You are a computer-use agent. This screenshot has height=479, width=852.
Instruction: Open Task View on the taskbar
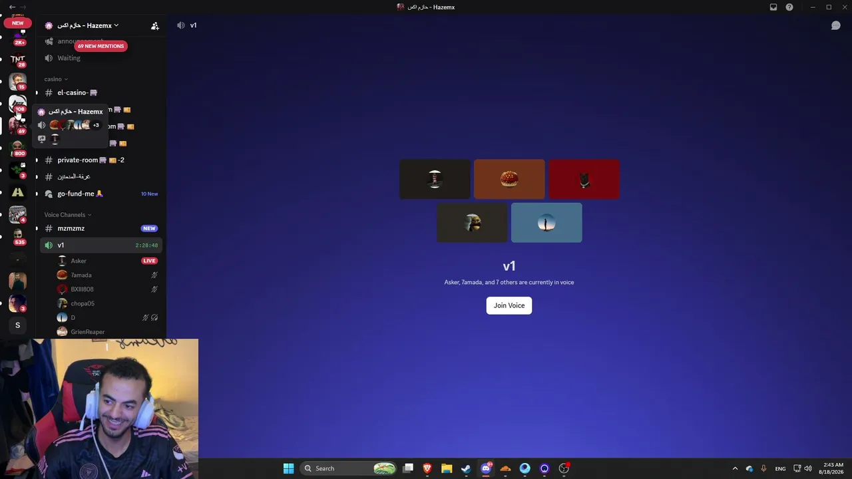(408, 468)
